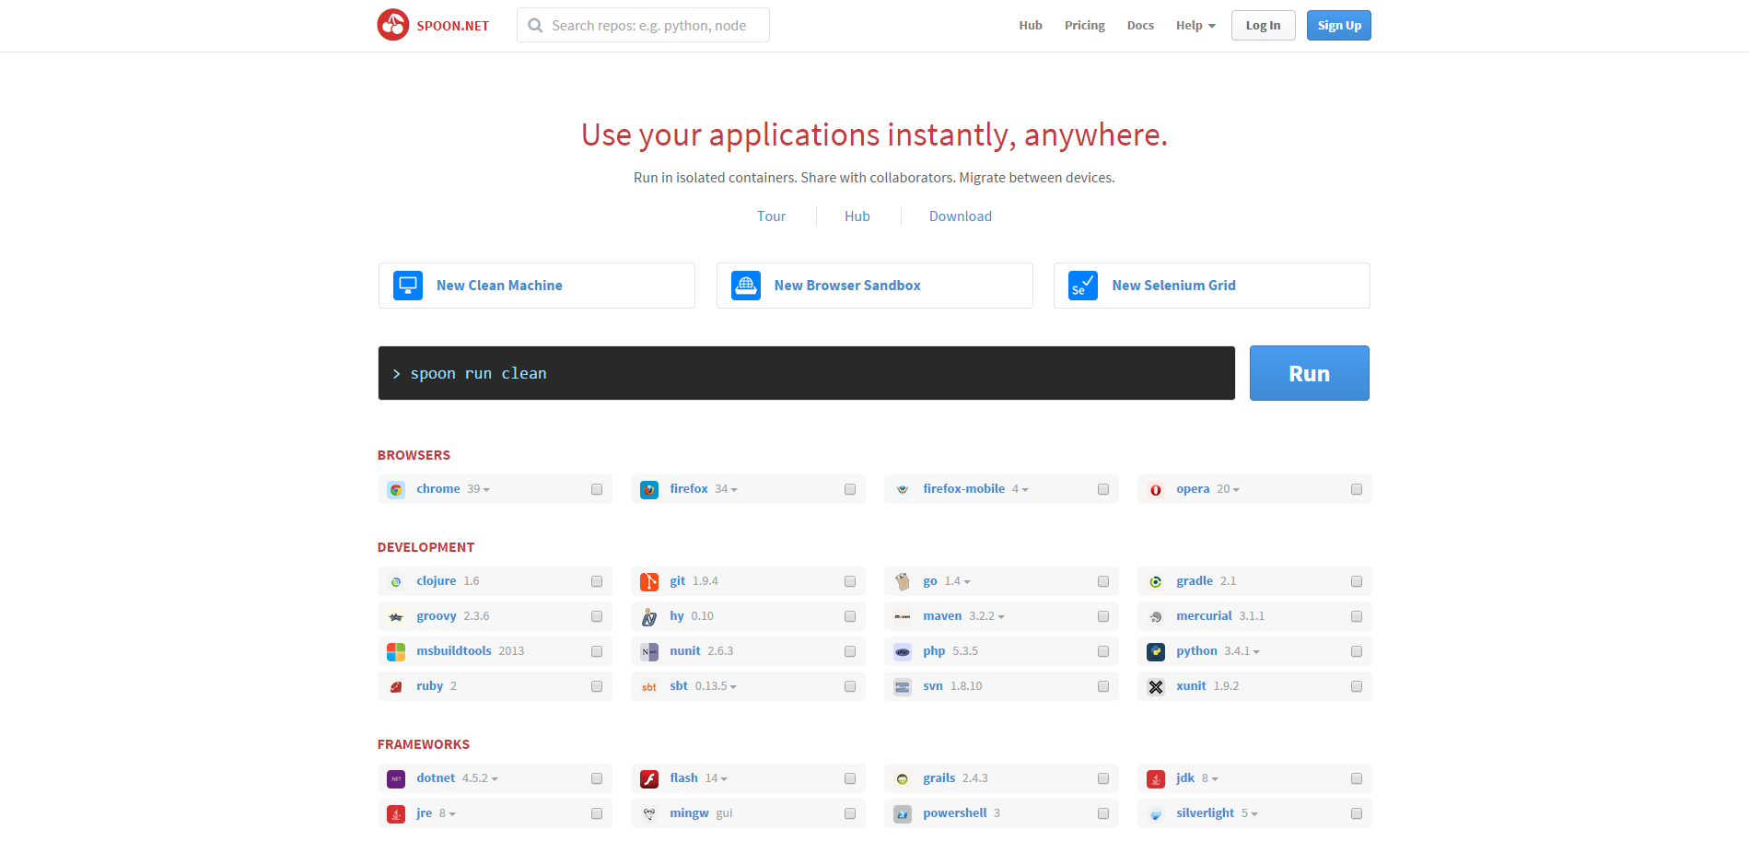Focus the search repos input field
This screenshot has height=853, width=1749.
click(x=643, y=26)
